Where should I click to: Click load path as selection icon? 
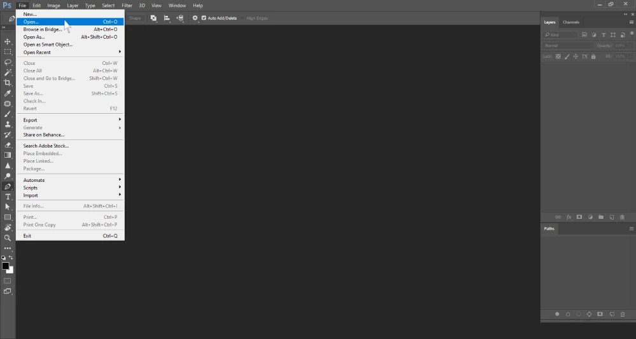579,314
